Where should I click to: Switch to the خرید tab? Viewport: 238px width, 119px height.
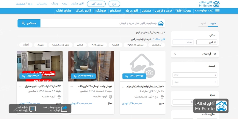click(213, 24)
